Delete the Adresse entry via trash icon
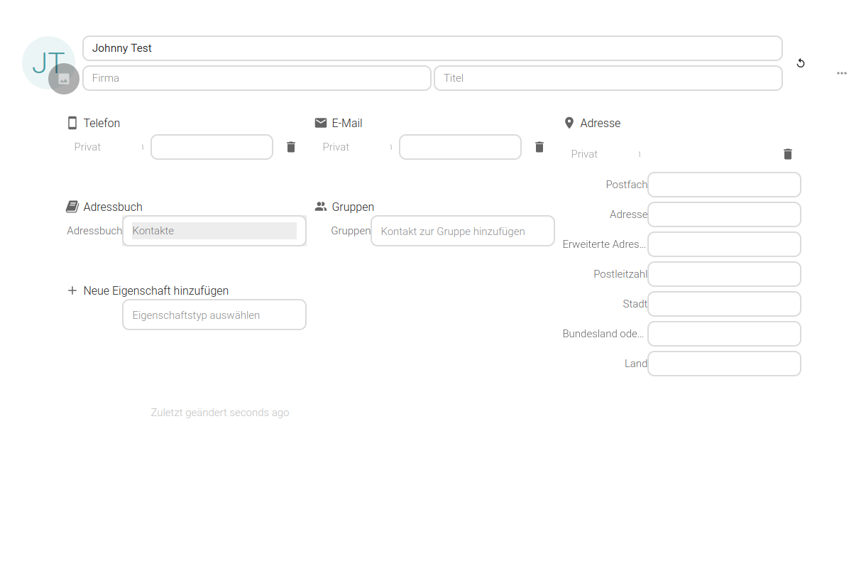The height and width of the screenshot is (583, 866). pyautogui.click(x=788, y=154)
